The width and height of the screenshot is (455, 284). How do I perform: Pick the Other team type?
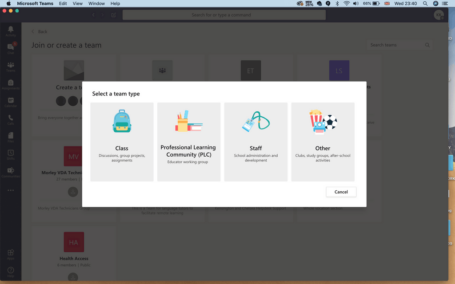point(323,142)
